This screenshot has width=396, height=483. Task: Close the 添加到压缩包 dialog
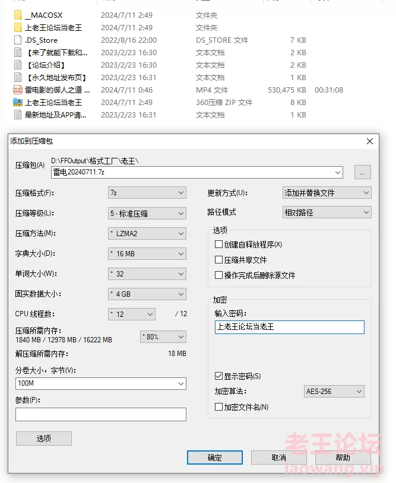coord(370,141)
